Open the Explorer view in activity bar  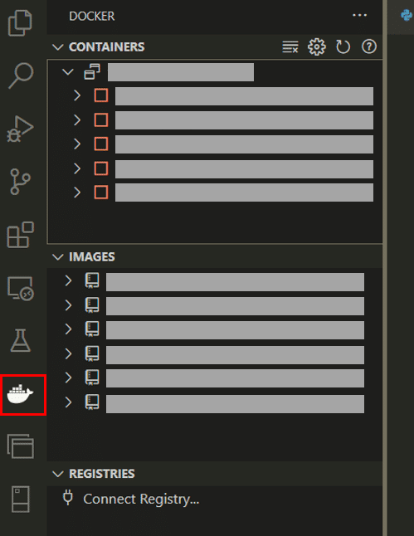coord(20,23)
